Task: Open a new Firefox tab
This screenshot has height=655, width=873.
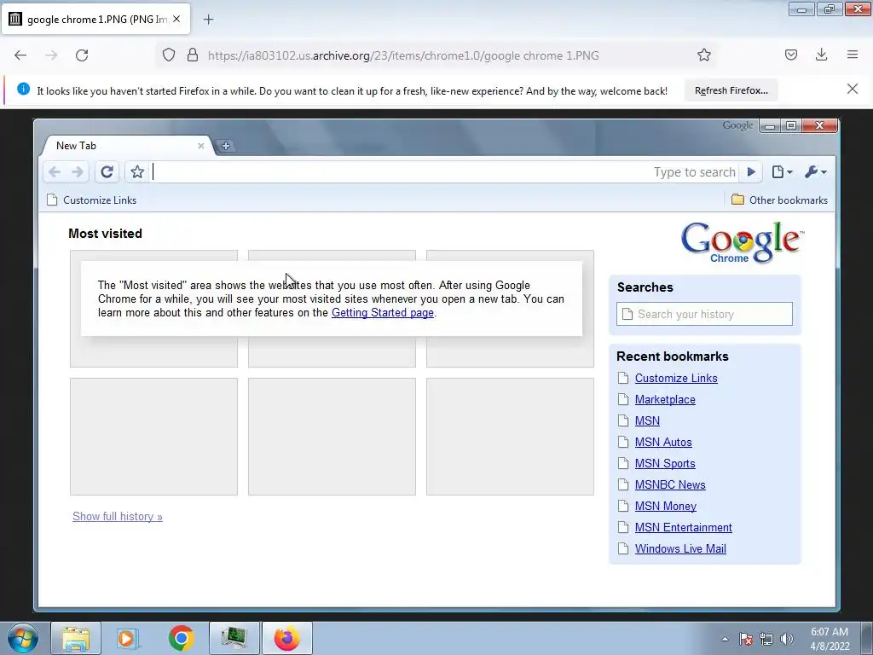Action: [208, 20]
